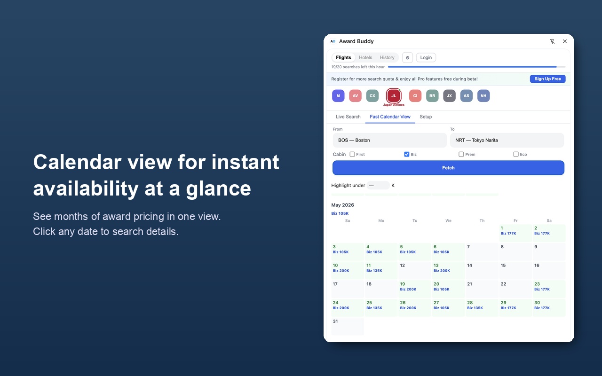Select the Fast Calendar View tab
Screen dimensions: 602x376
(x=390, y=117)
